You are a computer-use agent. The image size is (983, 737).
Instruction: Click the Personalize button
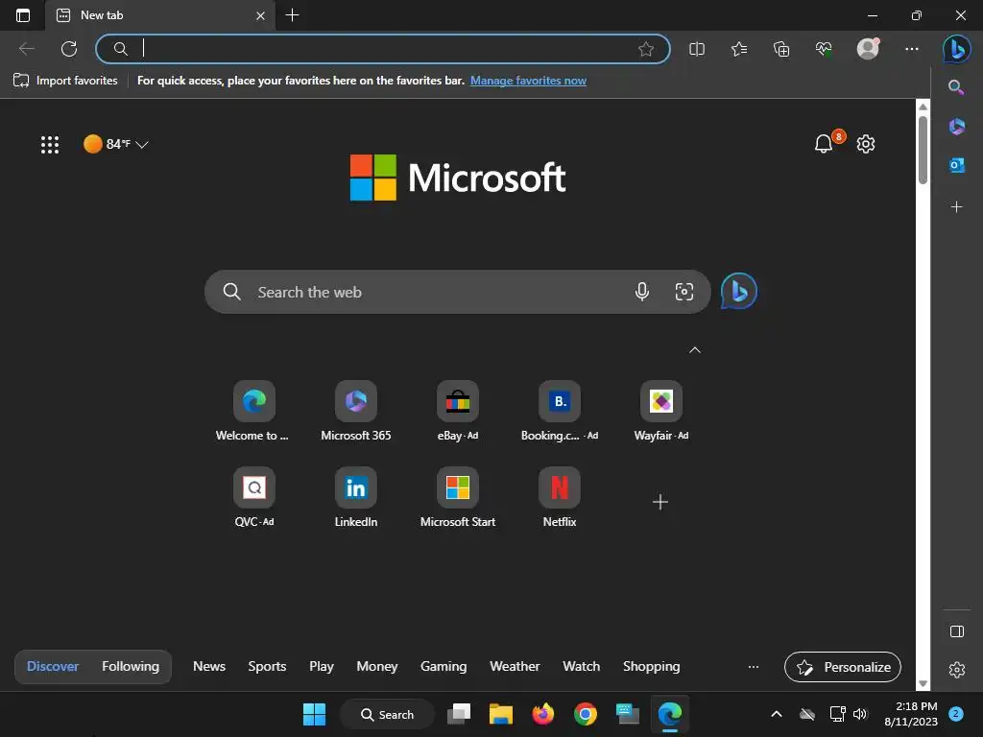[843, 668]
